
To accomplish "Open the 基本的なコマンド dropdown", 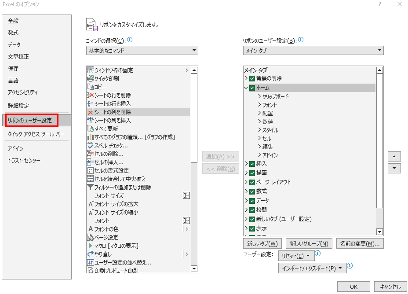I will [142, 51].
